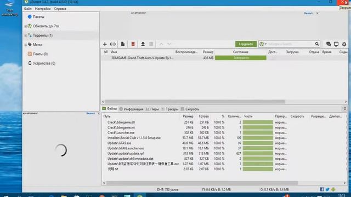351x197 pixels.
Task: Select Торренты (1) in the sidebar
Action: [x=43, y=36]
